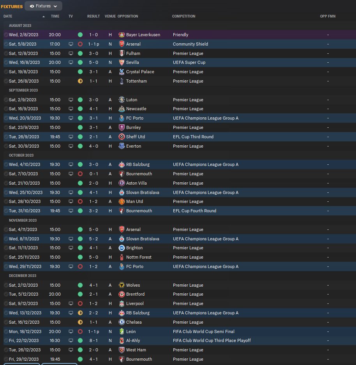The width and height of the screenshot is (356, 365).
Task: Open the 5 - 0 result against Arsenal
Action: click(93, 229)
